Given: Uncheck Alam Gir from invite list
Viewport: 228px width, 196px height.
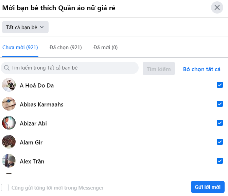Looking at the screenshot, I should (220, 142).
